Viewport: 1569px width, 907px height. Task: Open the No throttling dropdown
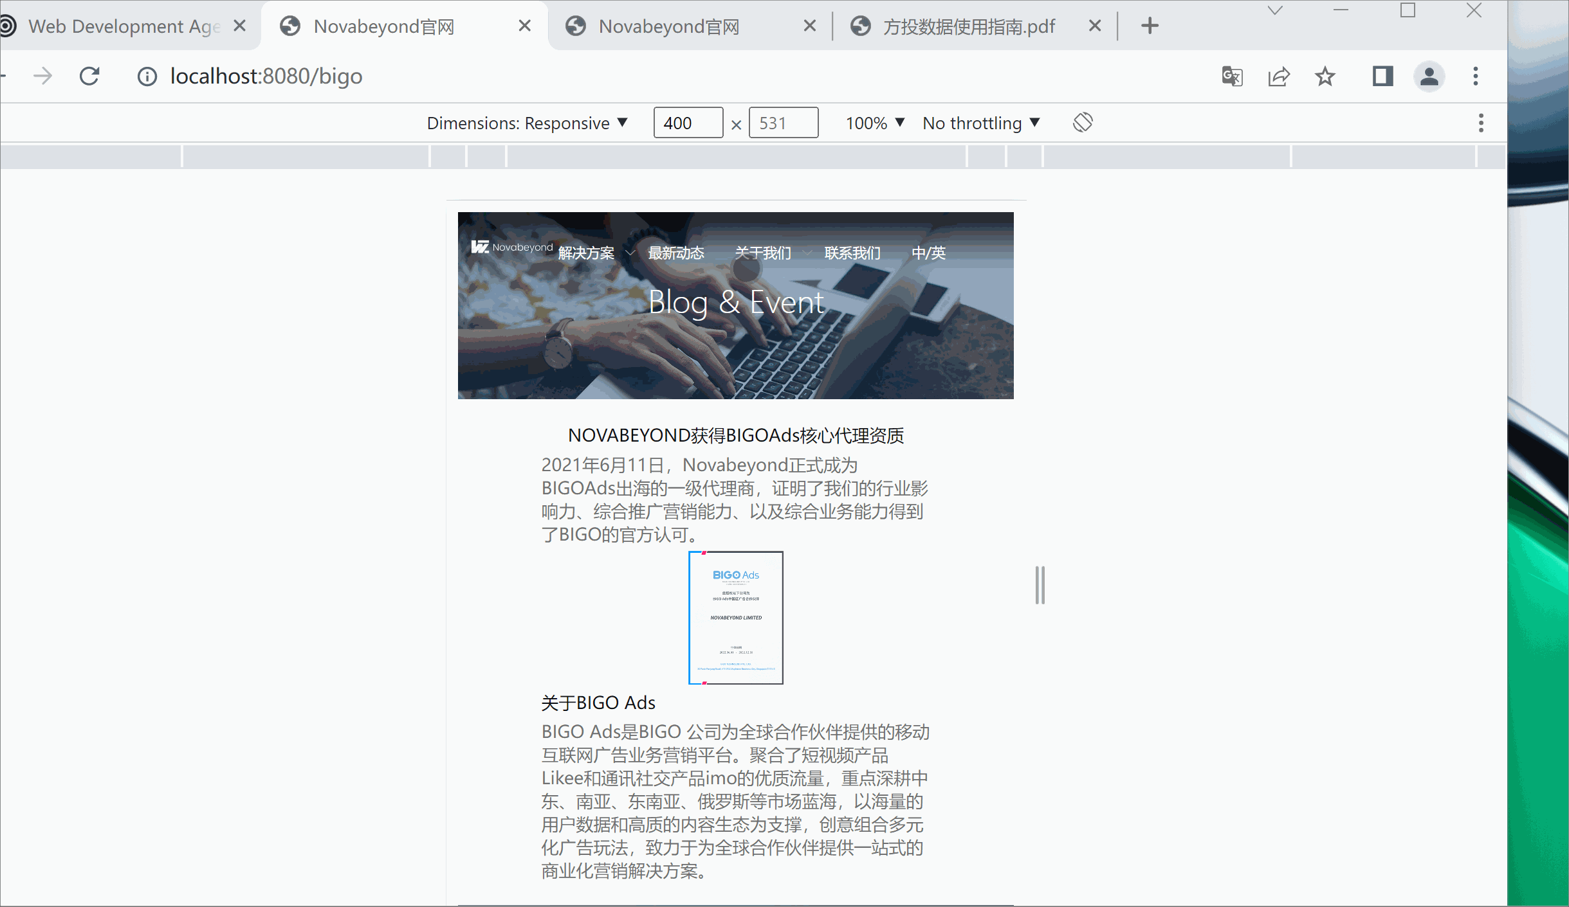coord(980,123)
